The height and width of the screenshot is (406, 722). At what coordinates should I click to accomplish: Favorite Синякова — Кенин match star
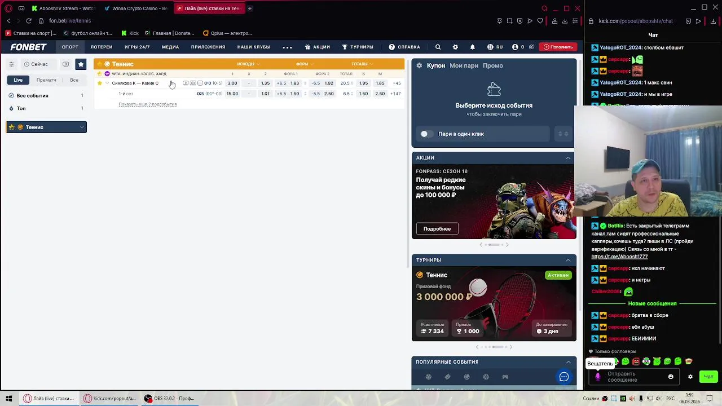point(100,83)
